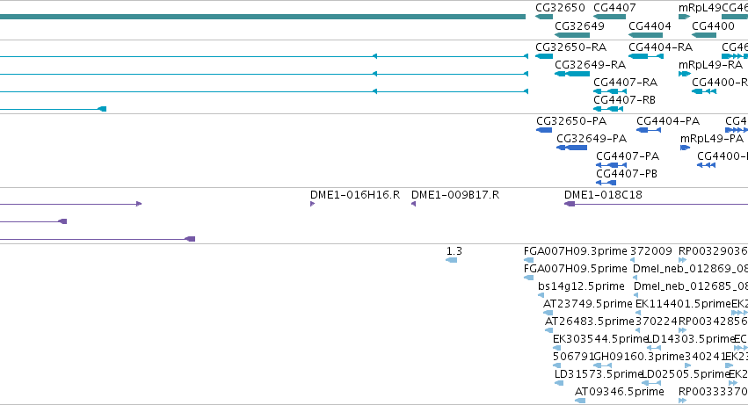
Task: Select the 340241 EST label
Action: pos(705,357)
